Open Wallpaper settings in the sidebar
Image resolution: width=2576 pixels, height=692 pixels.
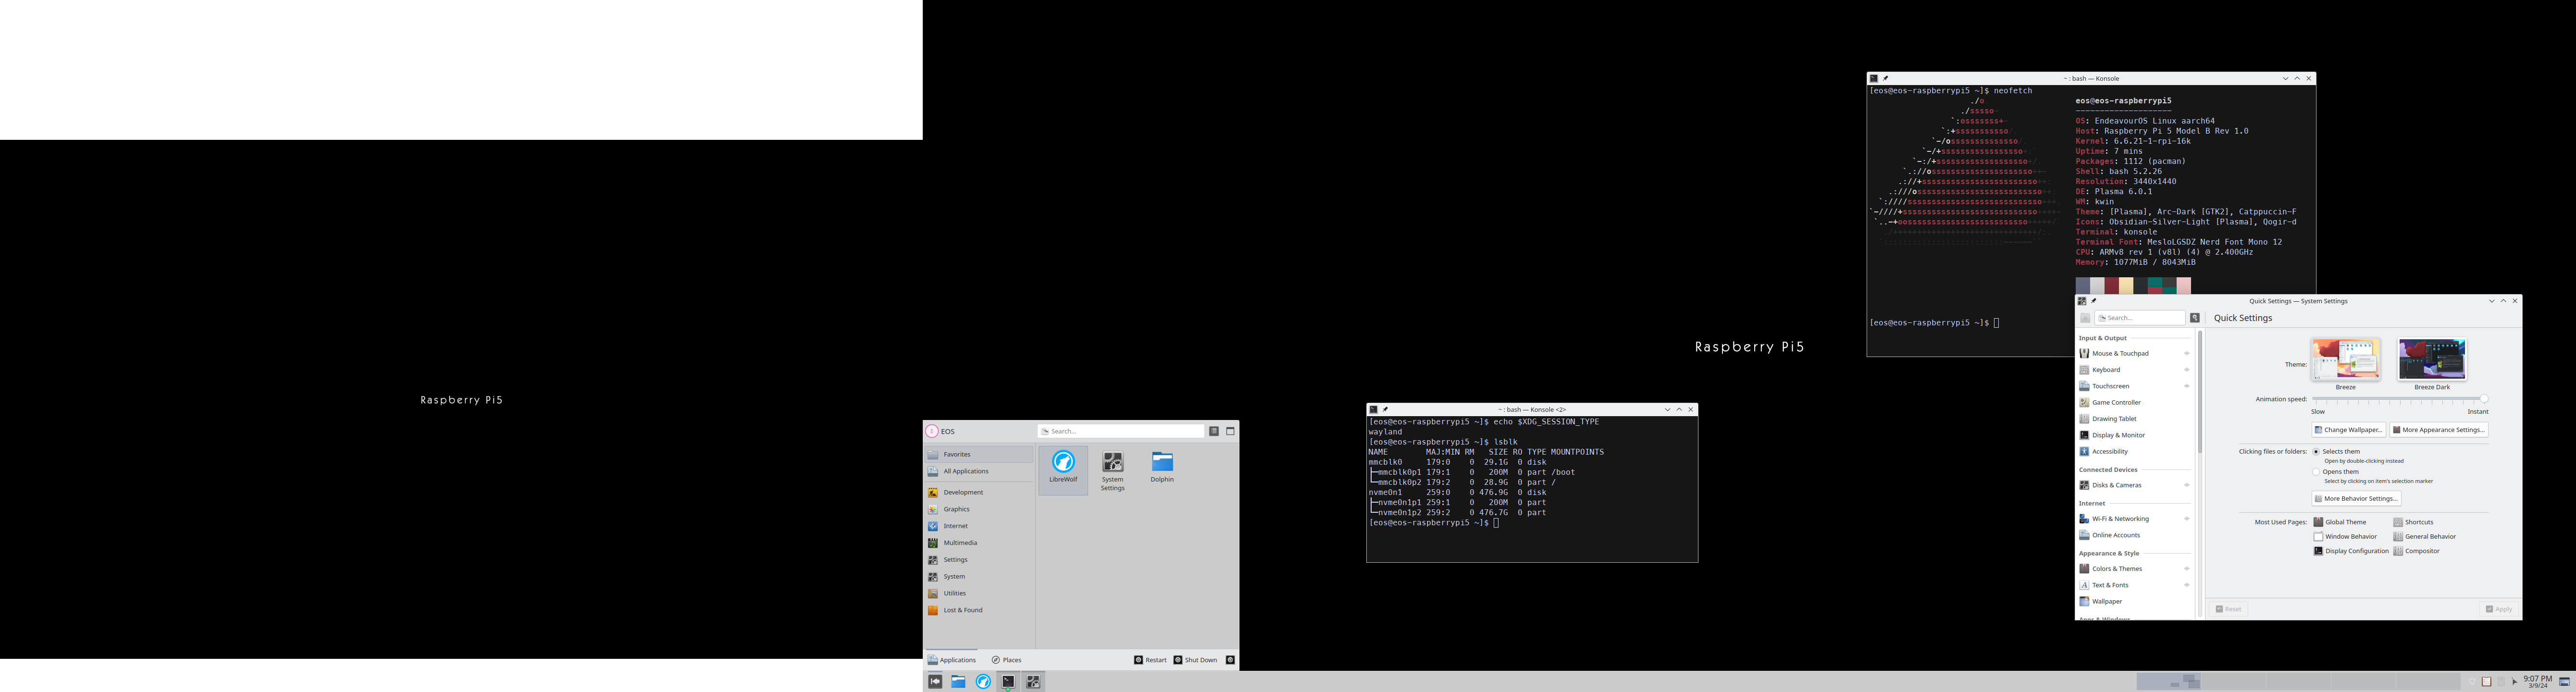(x=2134, y=601)
